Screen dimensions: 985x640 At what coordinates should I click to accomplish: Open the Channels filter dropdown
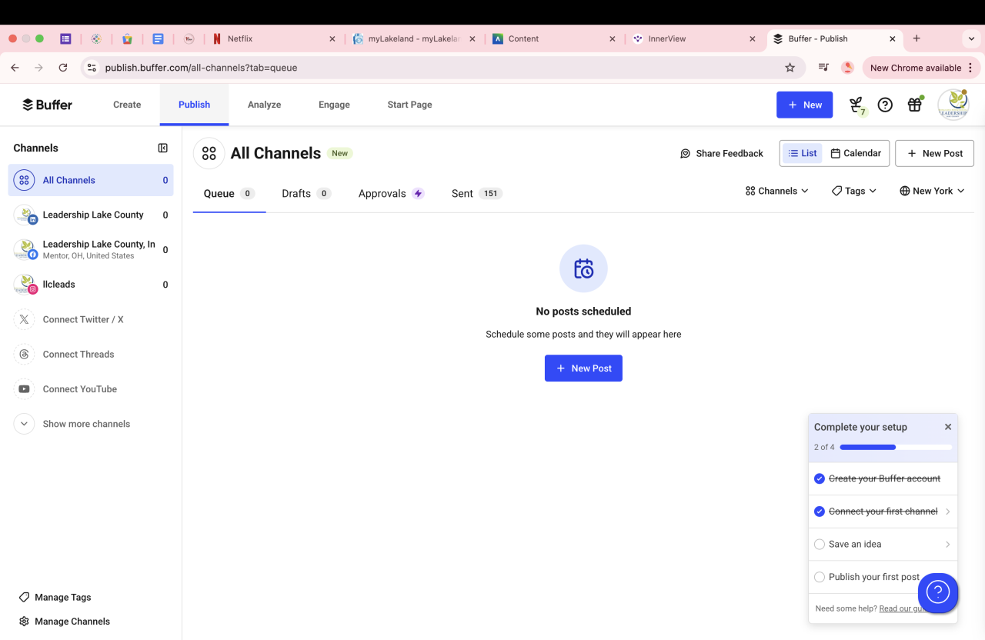776,191
